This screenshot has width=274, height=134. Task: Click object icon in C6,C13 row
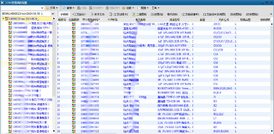point(74,37)
